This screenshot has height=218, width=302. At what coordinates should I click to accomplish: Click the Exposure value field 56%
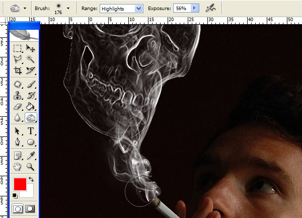click(182, 8)
